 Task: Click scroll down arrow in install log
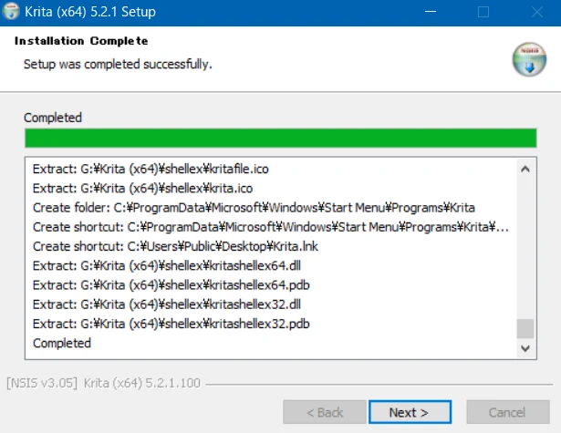point(525,348)
